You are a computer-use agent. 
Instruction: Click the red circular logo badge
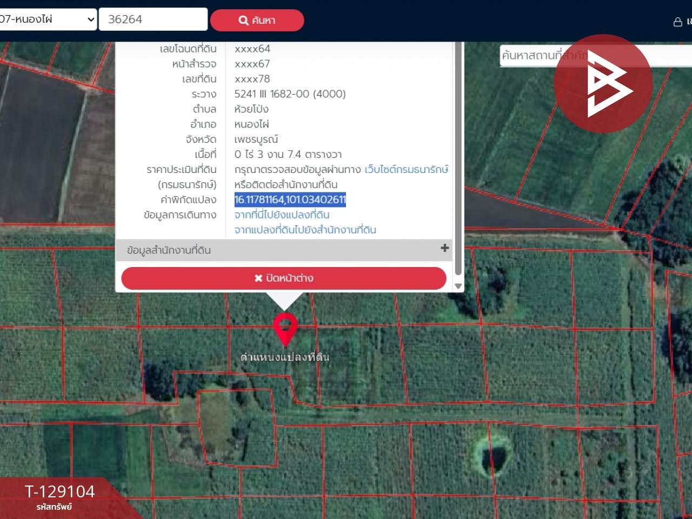[x=603, y=84]
